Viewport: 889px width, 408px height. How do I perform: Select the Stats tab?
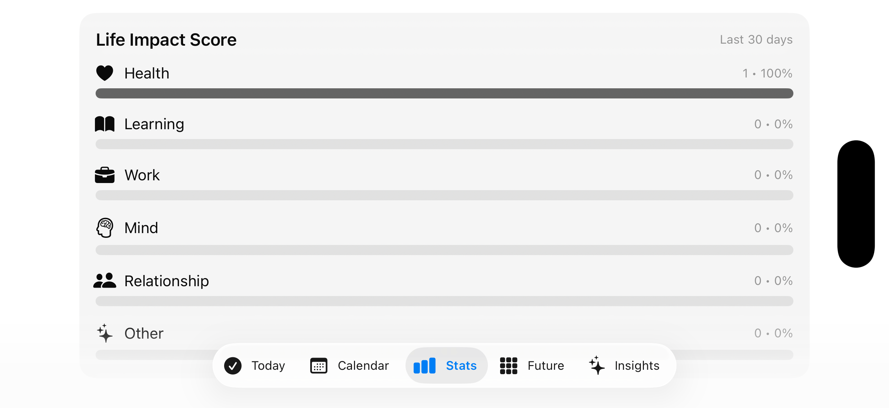click(446, 365)
